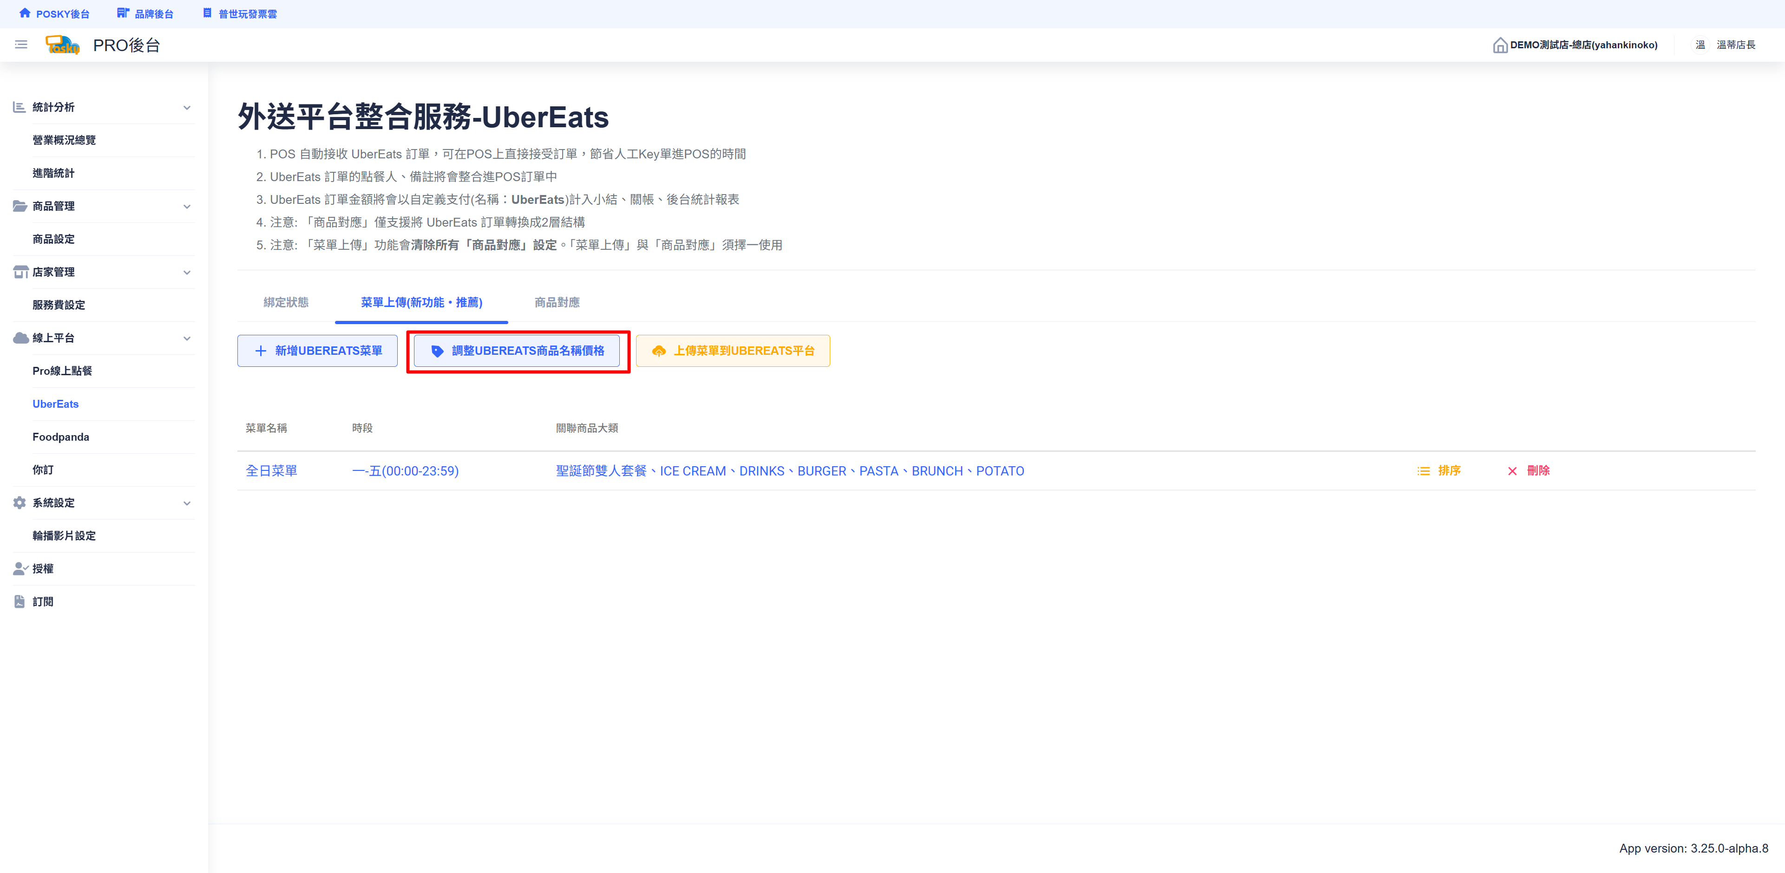1785x873 pixels.
Task: Select Foodpanda in the sidebar
Action: pyautogui.click(x=61, y=437)
